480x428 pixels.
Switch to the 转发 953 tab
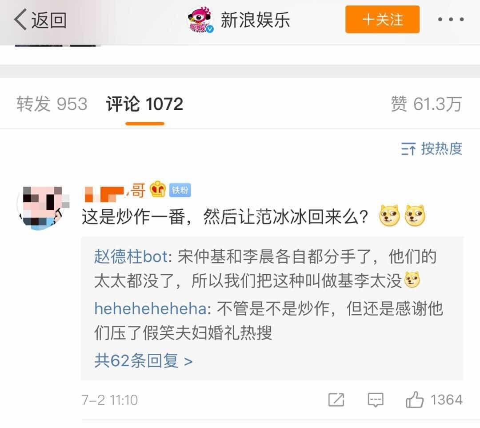click(x=52, y=104)
